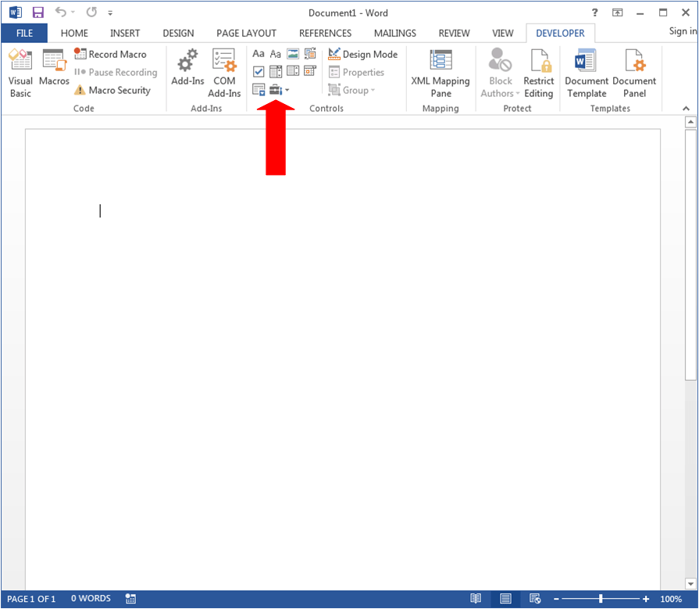Open Macro Security settings
The width and height of the screenshot is (699, 609).
point(112,90)
